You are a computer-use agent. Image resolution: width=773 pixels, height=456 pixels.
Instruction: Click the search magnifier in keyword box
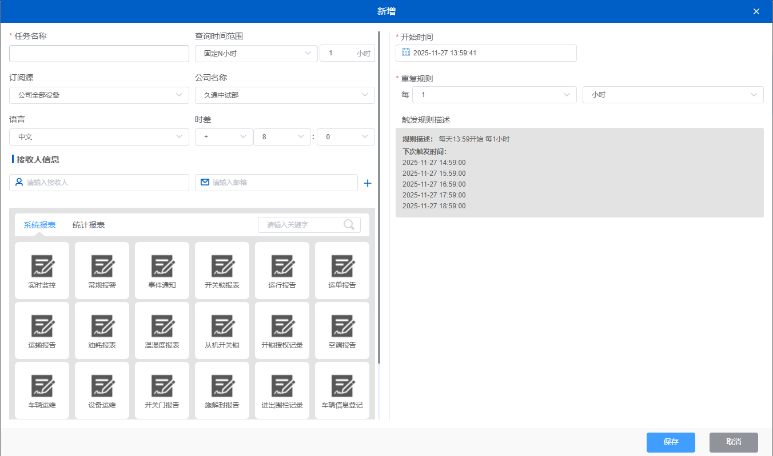[349, 225]
